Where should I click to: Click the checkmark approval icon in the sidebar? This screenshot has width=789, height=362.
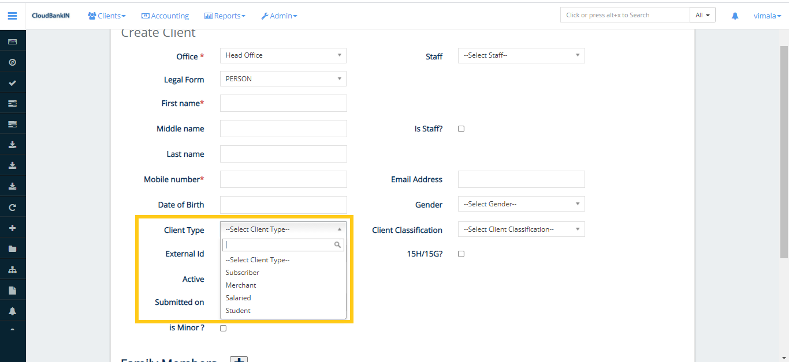(12, 82)
